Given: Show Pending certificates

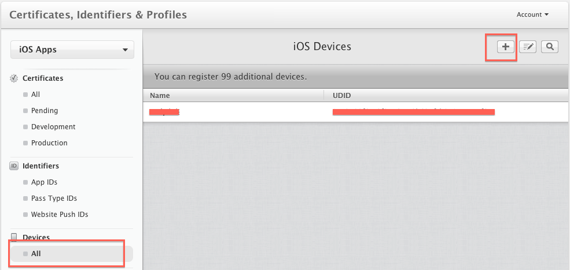Looking at the screenshot, I should tap(45, 111).
